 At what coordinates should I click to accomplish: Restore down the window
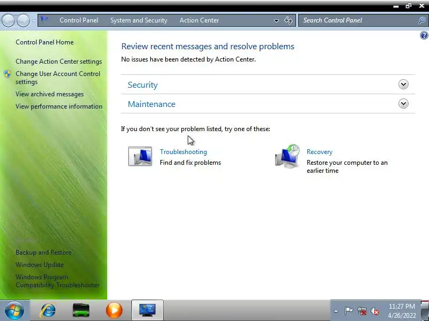409,6
